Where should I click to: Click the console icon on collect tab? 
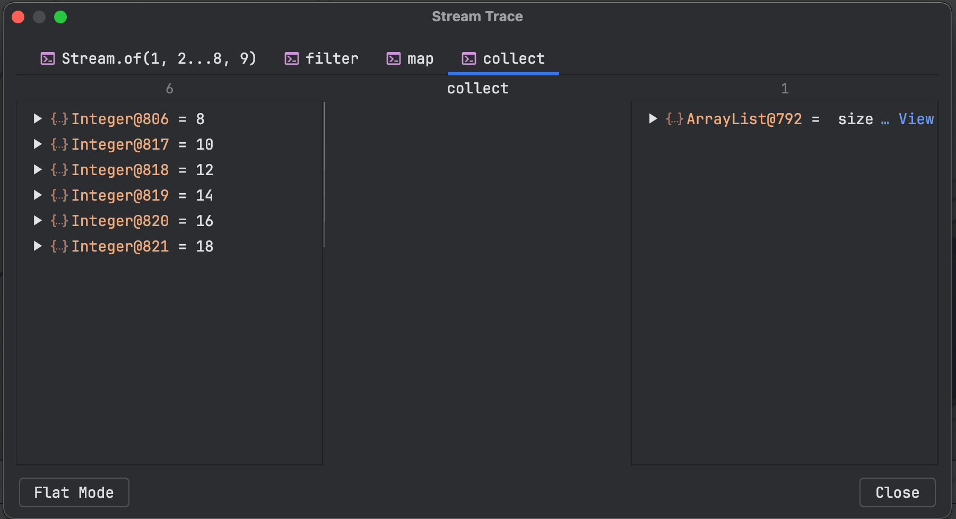point(468,58)
